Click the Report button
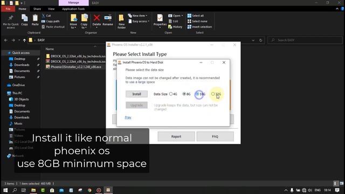 pyautogui.click(x=176, y=136)
